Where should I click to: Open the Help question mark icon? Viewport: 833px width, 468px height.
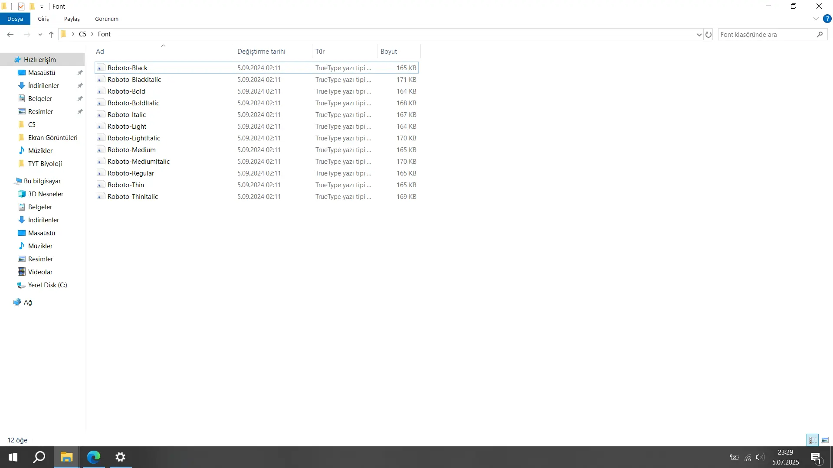[827, 19]
